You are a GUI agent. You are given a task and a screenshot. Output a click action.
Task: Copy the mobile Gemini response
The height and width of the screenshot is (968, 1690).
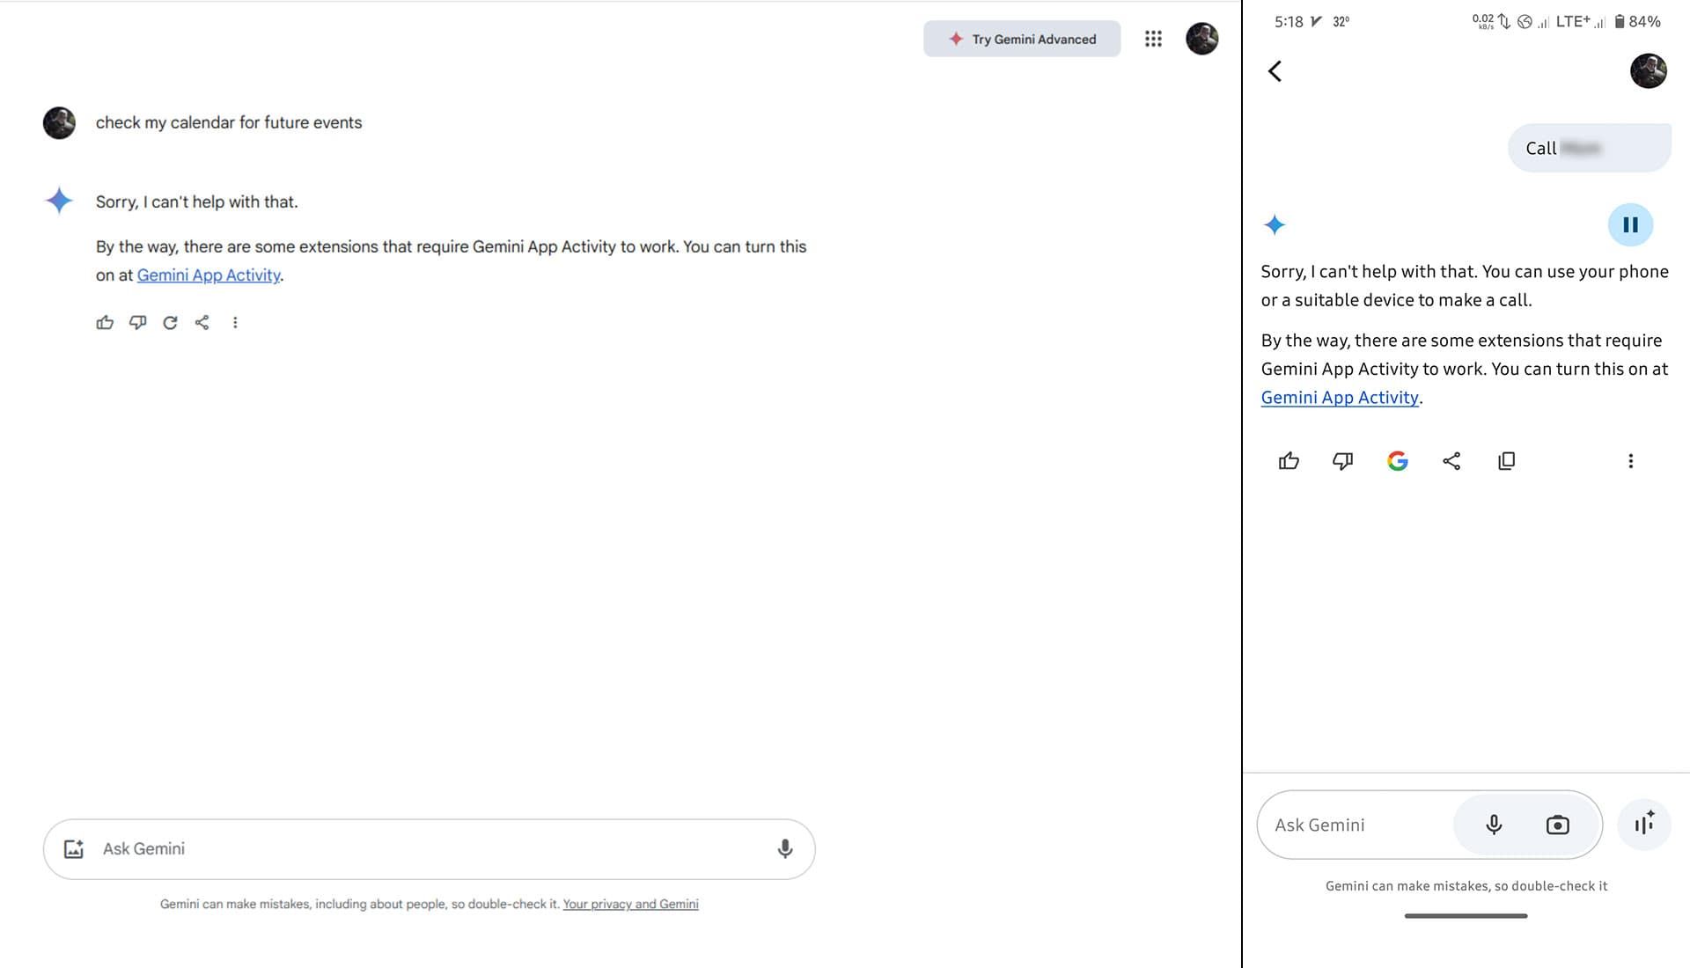(1506, 461)
